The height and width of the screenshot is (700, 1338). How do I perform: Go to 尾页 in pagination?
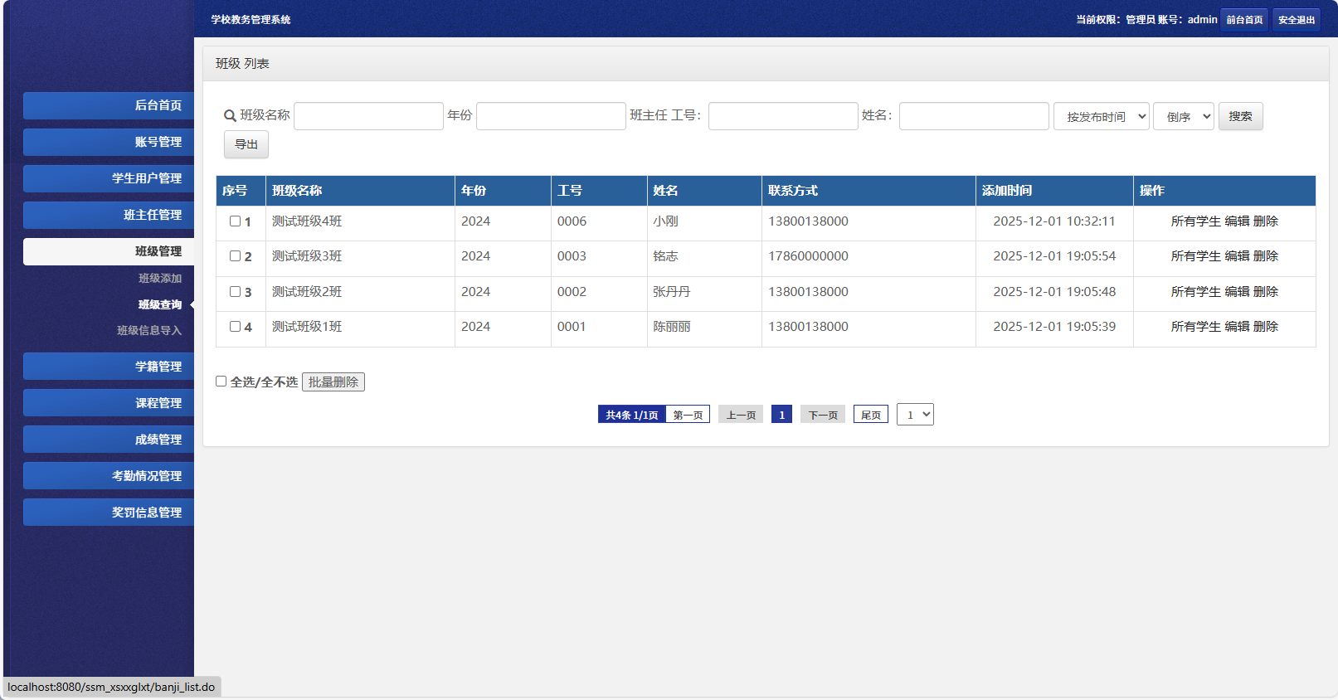pyautogui.click(x=871, y=415)
